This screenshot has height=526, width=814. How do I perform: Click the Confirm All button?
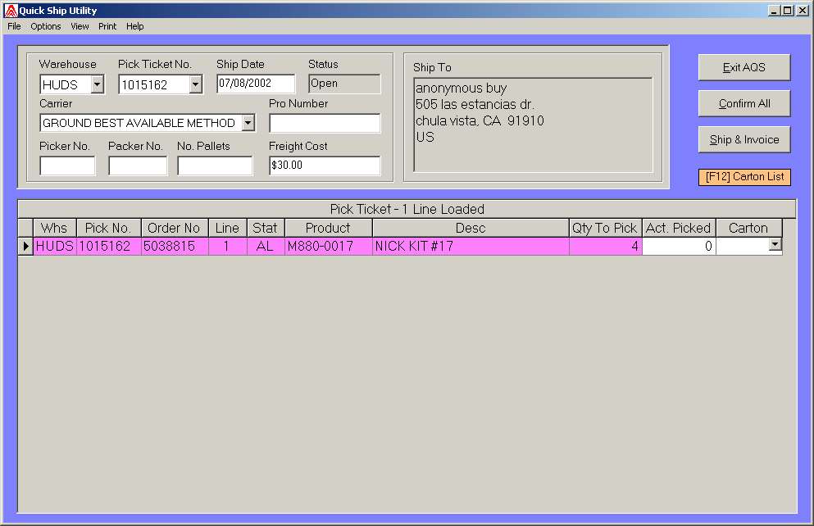[744, 104]
